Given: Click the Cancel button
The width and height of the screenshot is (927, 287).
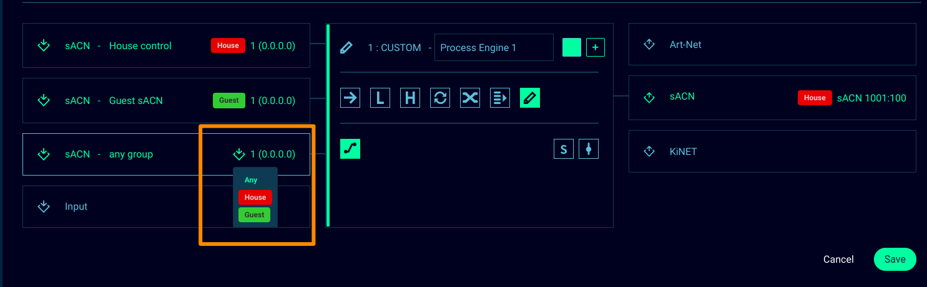Looking at the screenshot, I should pos(838,260).
